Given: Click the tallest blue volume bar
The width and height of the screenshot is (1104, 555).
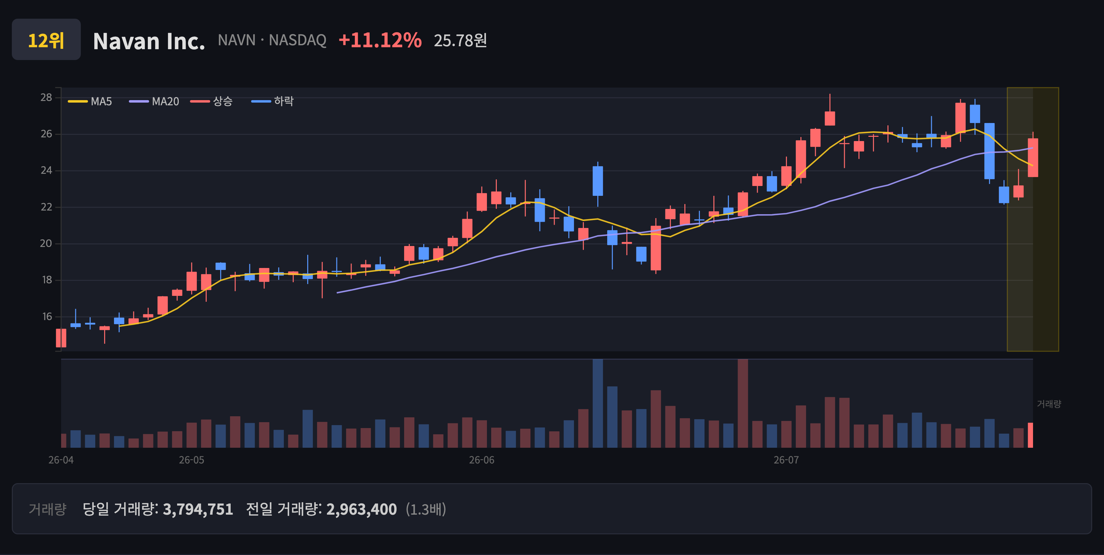Looking at the screenshot, I should [598, 403].
